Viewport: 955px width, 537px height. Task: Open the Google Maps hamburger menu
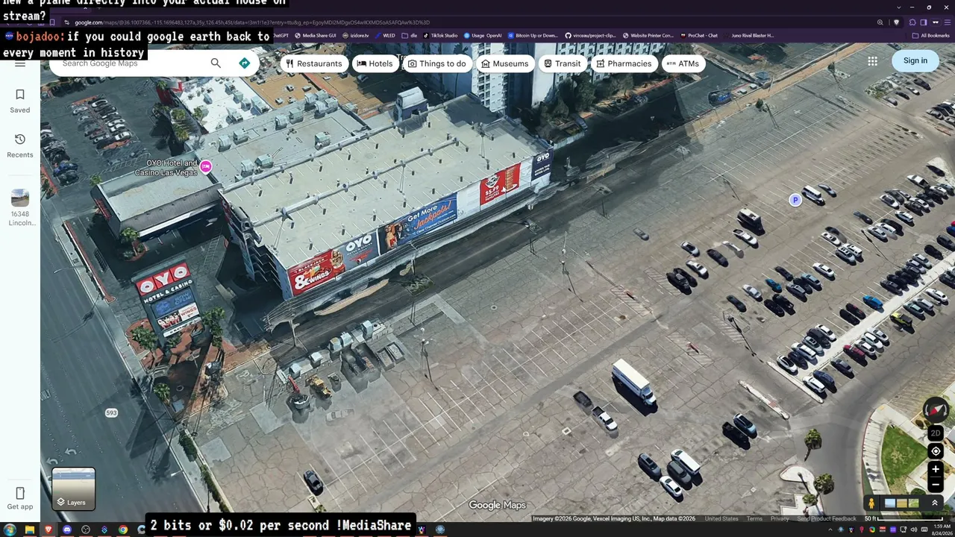20,63
